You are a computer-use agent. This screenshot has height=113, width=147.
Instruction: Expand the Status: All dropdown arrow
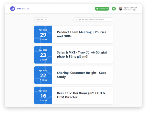(45, 20)
